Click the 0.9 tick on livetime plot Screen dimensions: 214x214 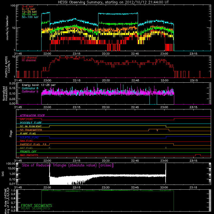pos(13,194)
